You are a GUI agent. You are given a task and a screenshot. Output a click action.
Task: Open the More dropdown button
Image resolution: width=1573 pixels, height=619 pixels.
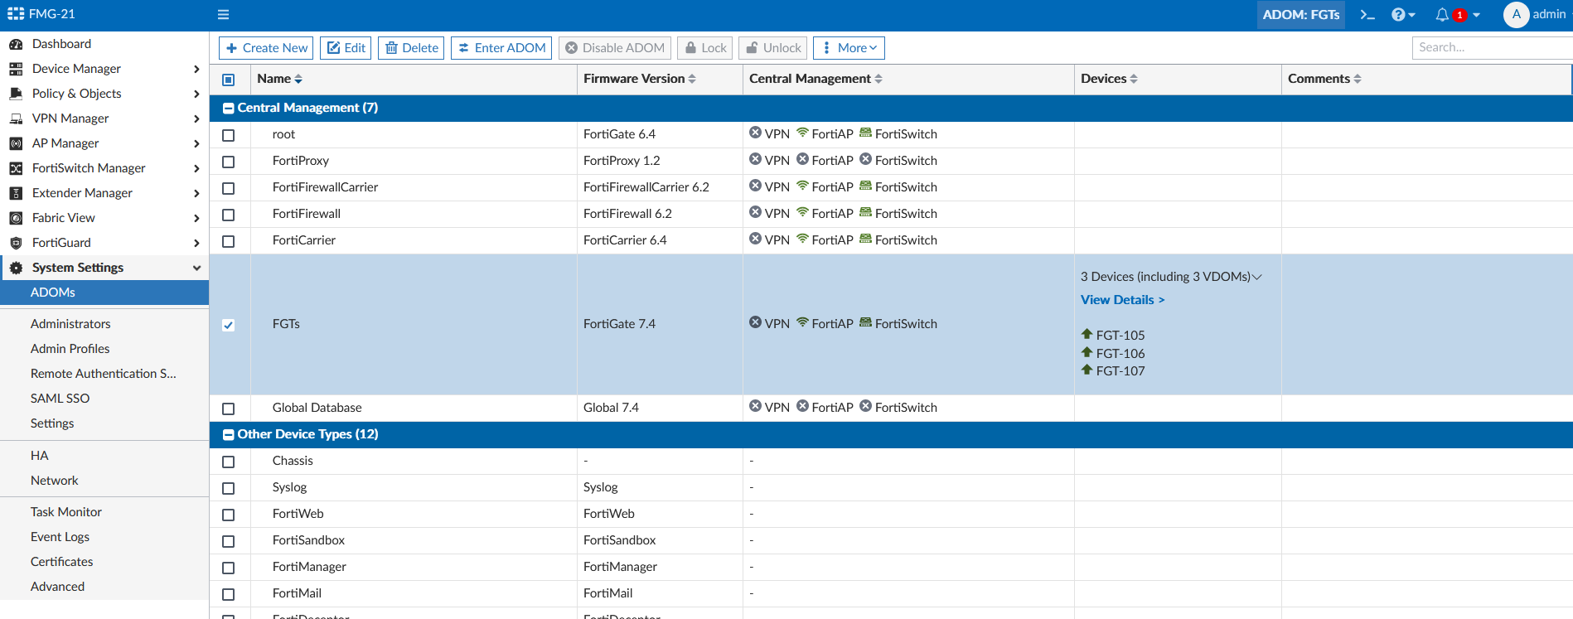pos(849,48)
